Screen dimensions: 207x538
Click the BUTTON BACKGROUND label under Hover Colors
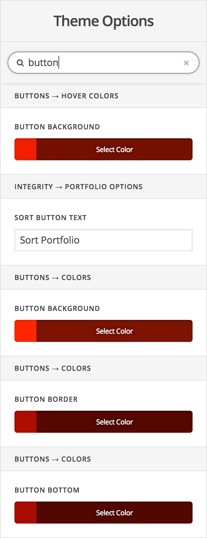(57, 127)
